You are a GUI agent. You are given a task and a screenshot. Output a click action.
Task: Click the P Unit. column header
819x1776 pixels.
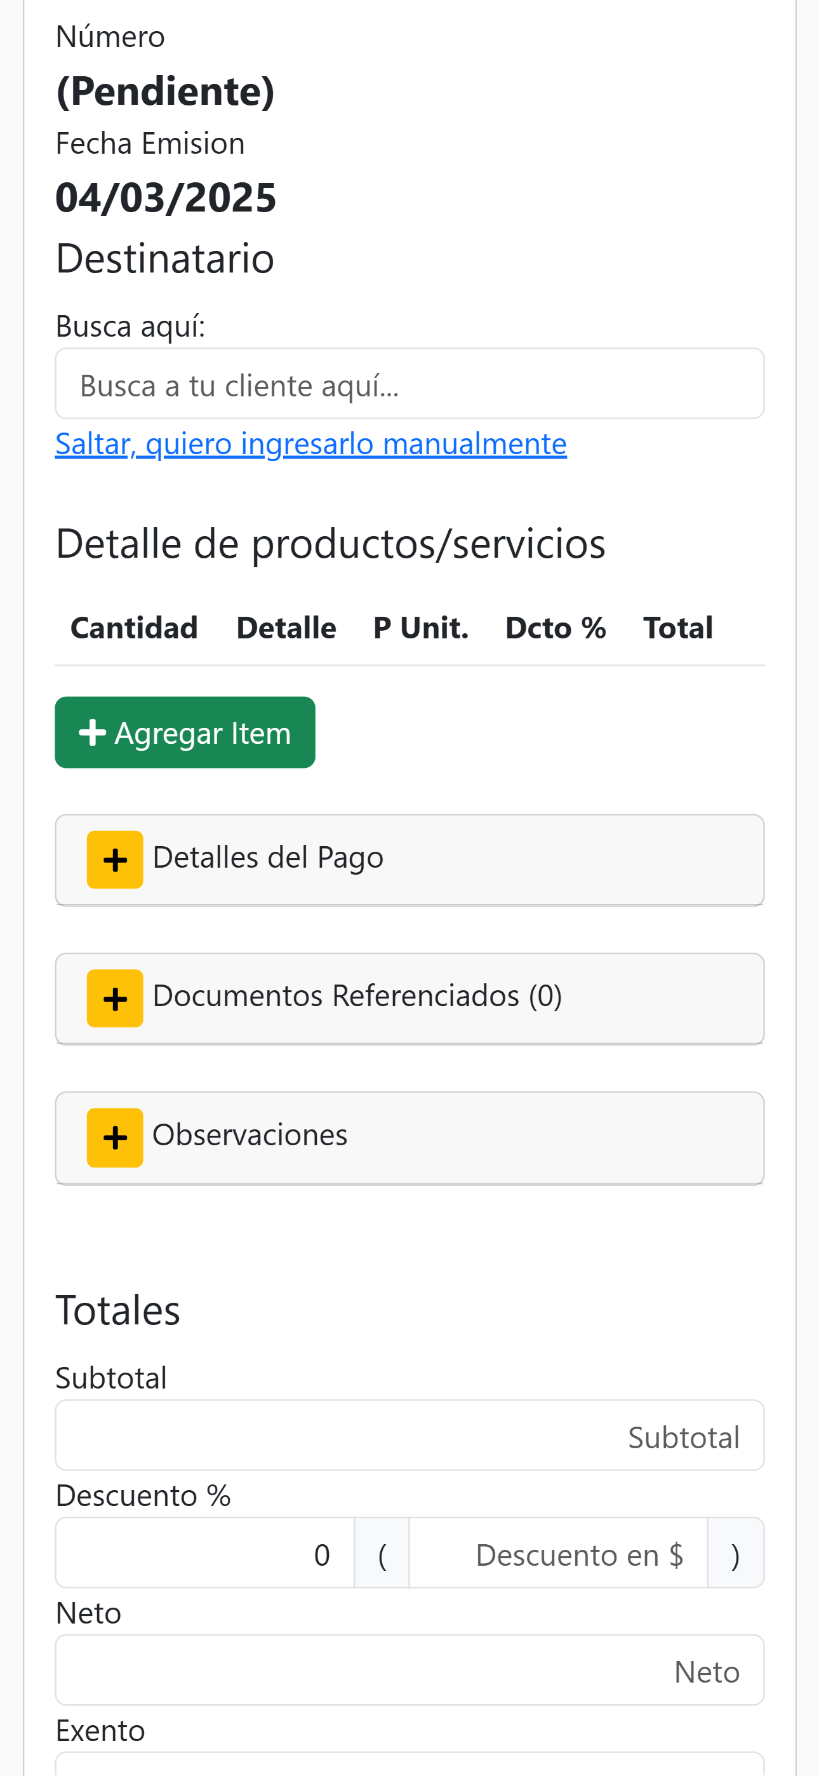[420, 628]
